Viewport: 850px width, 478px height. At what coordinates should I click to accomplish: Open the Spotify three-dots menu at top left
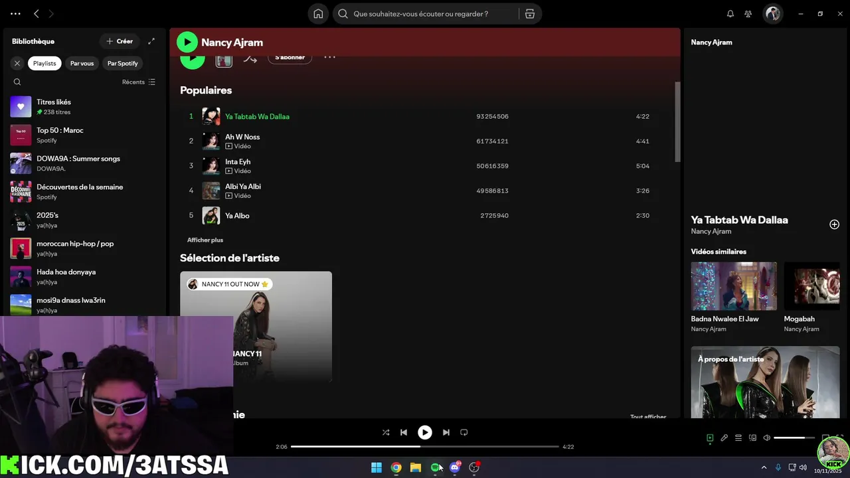point(15,13)
